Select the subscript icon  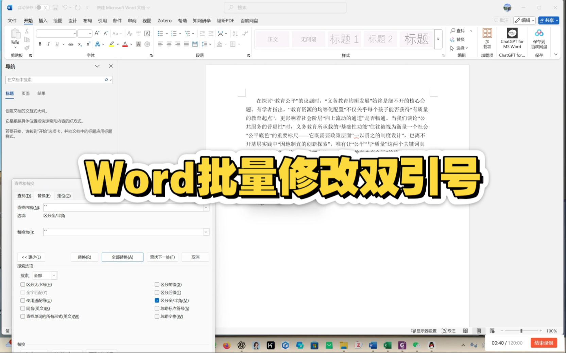(x=79, y=44)
